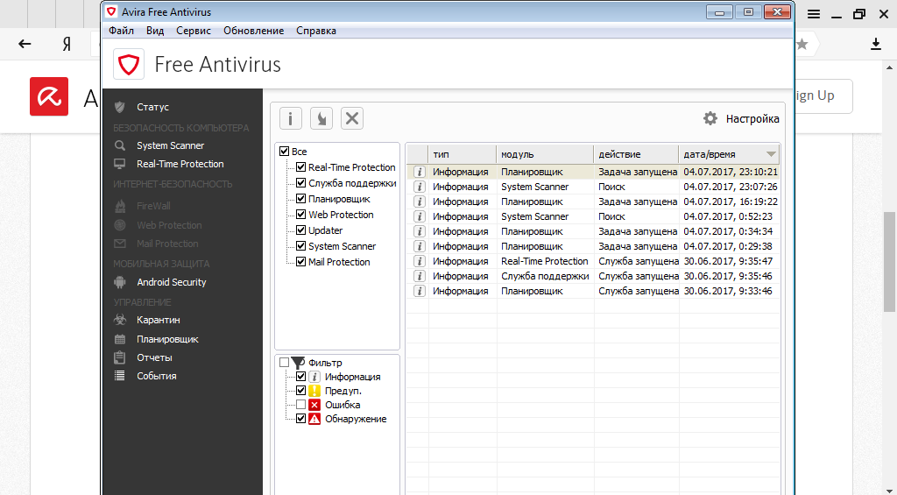The height and width of the screenshot is (495, 897).
Task: Open the Справка menu
Action: tap(315, 31)
